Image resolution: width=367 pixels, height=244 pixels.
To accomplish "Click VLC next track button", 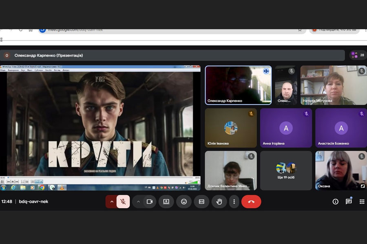I will pyautogui.click(x=17, y=181).
